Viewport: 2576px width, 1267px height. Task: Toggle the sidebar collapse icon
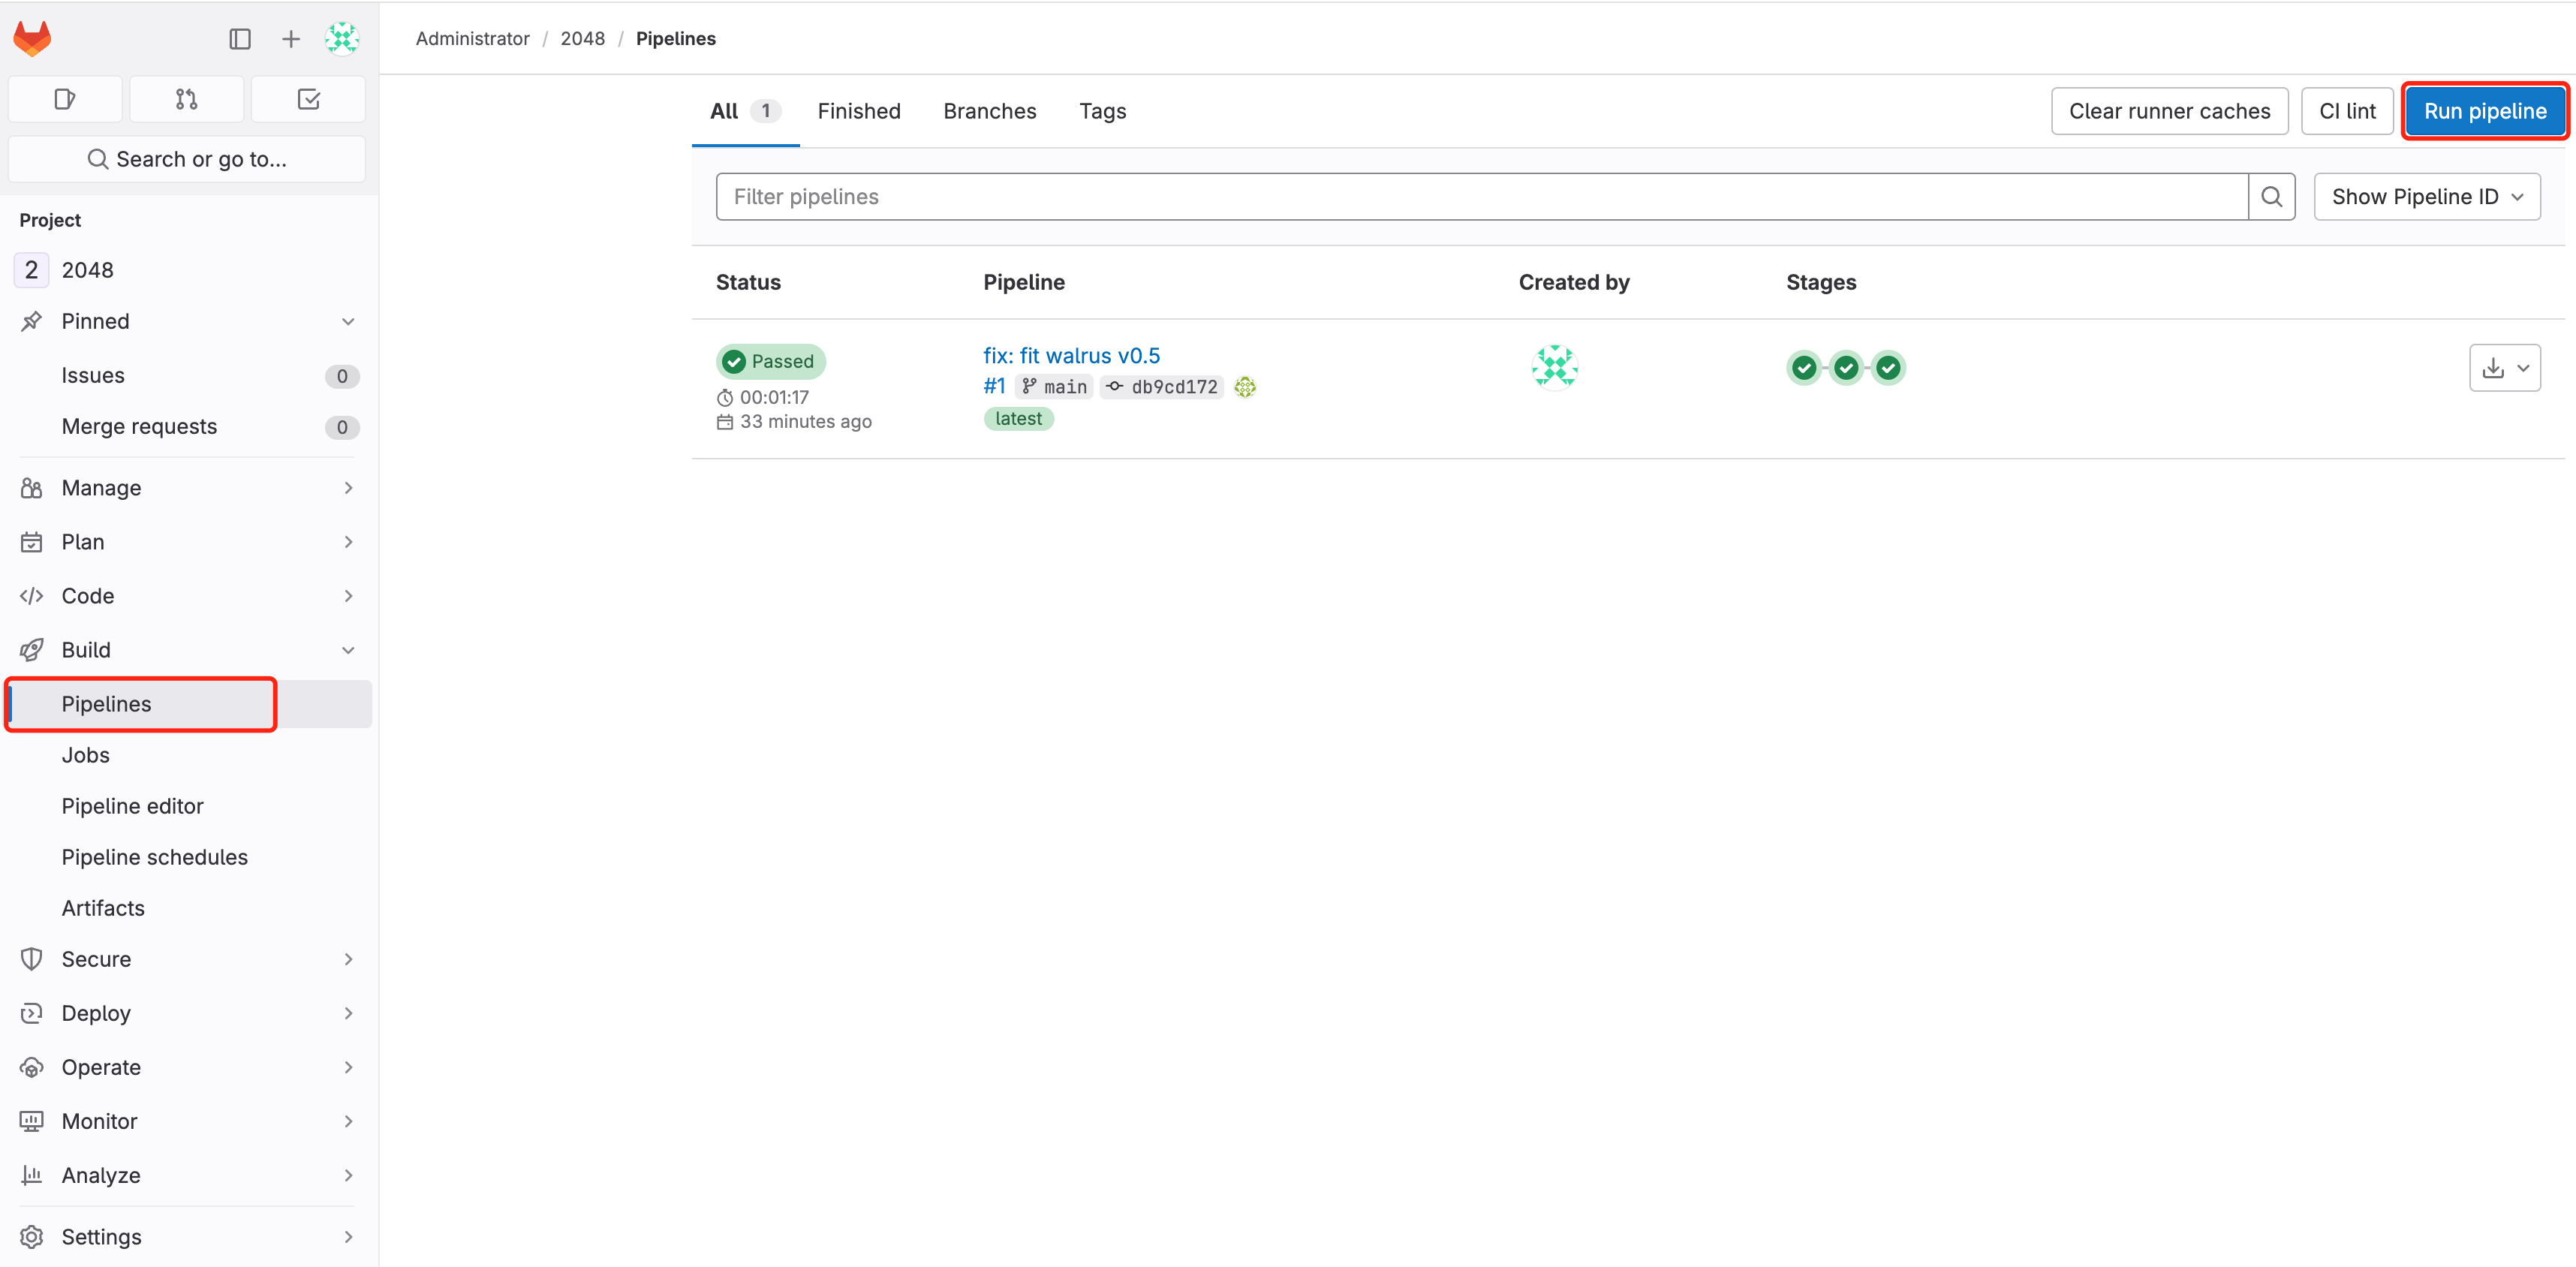240,39
